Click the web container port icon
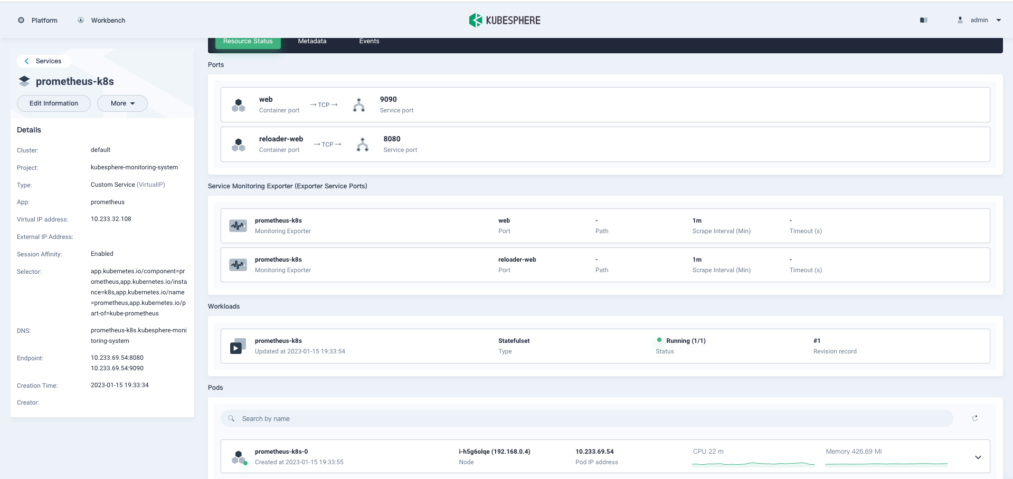The height and width of the screenshot is (479, 1013). pyautogui.click(x=239, y=105)
